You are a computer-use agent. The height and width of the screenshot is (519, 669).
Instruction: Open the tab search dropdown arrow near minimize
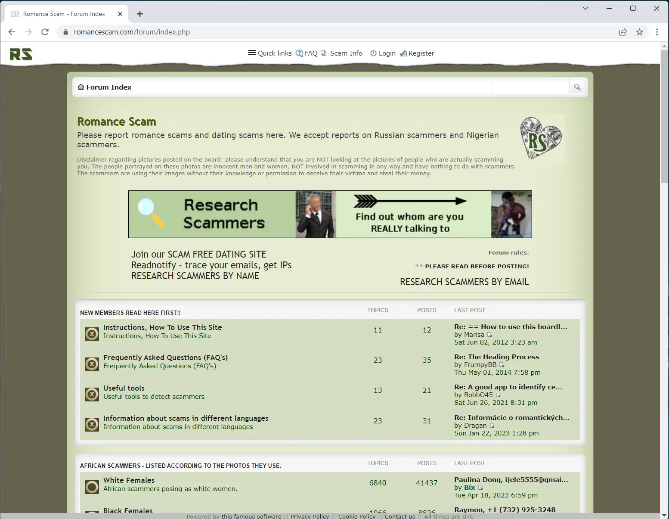585,8
